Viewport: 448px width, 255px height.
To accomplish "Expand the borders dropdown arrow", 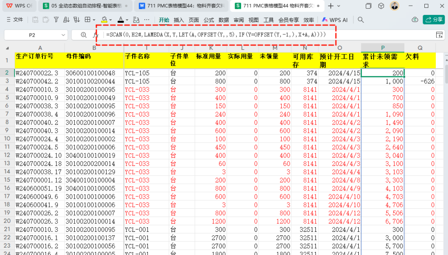I will (94, 20).
